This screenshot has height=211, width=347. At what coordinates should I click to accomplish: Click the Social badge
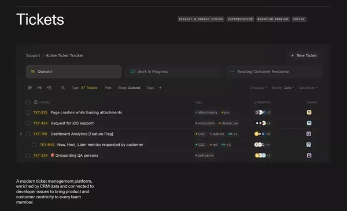(x=299, y=19)
